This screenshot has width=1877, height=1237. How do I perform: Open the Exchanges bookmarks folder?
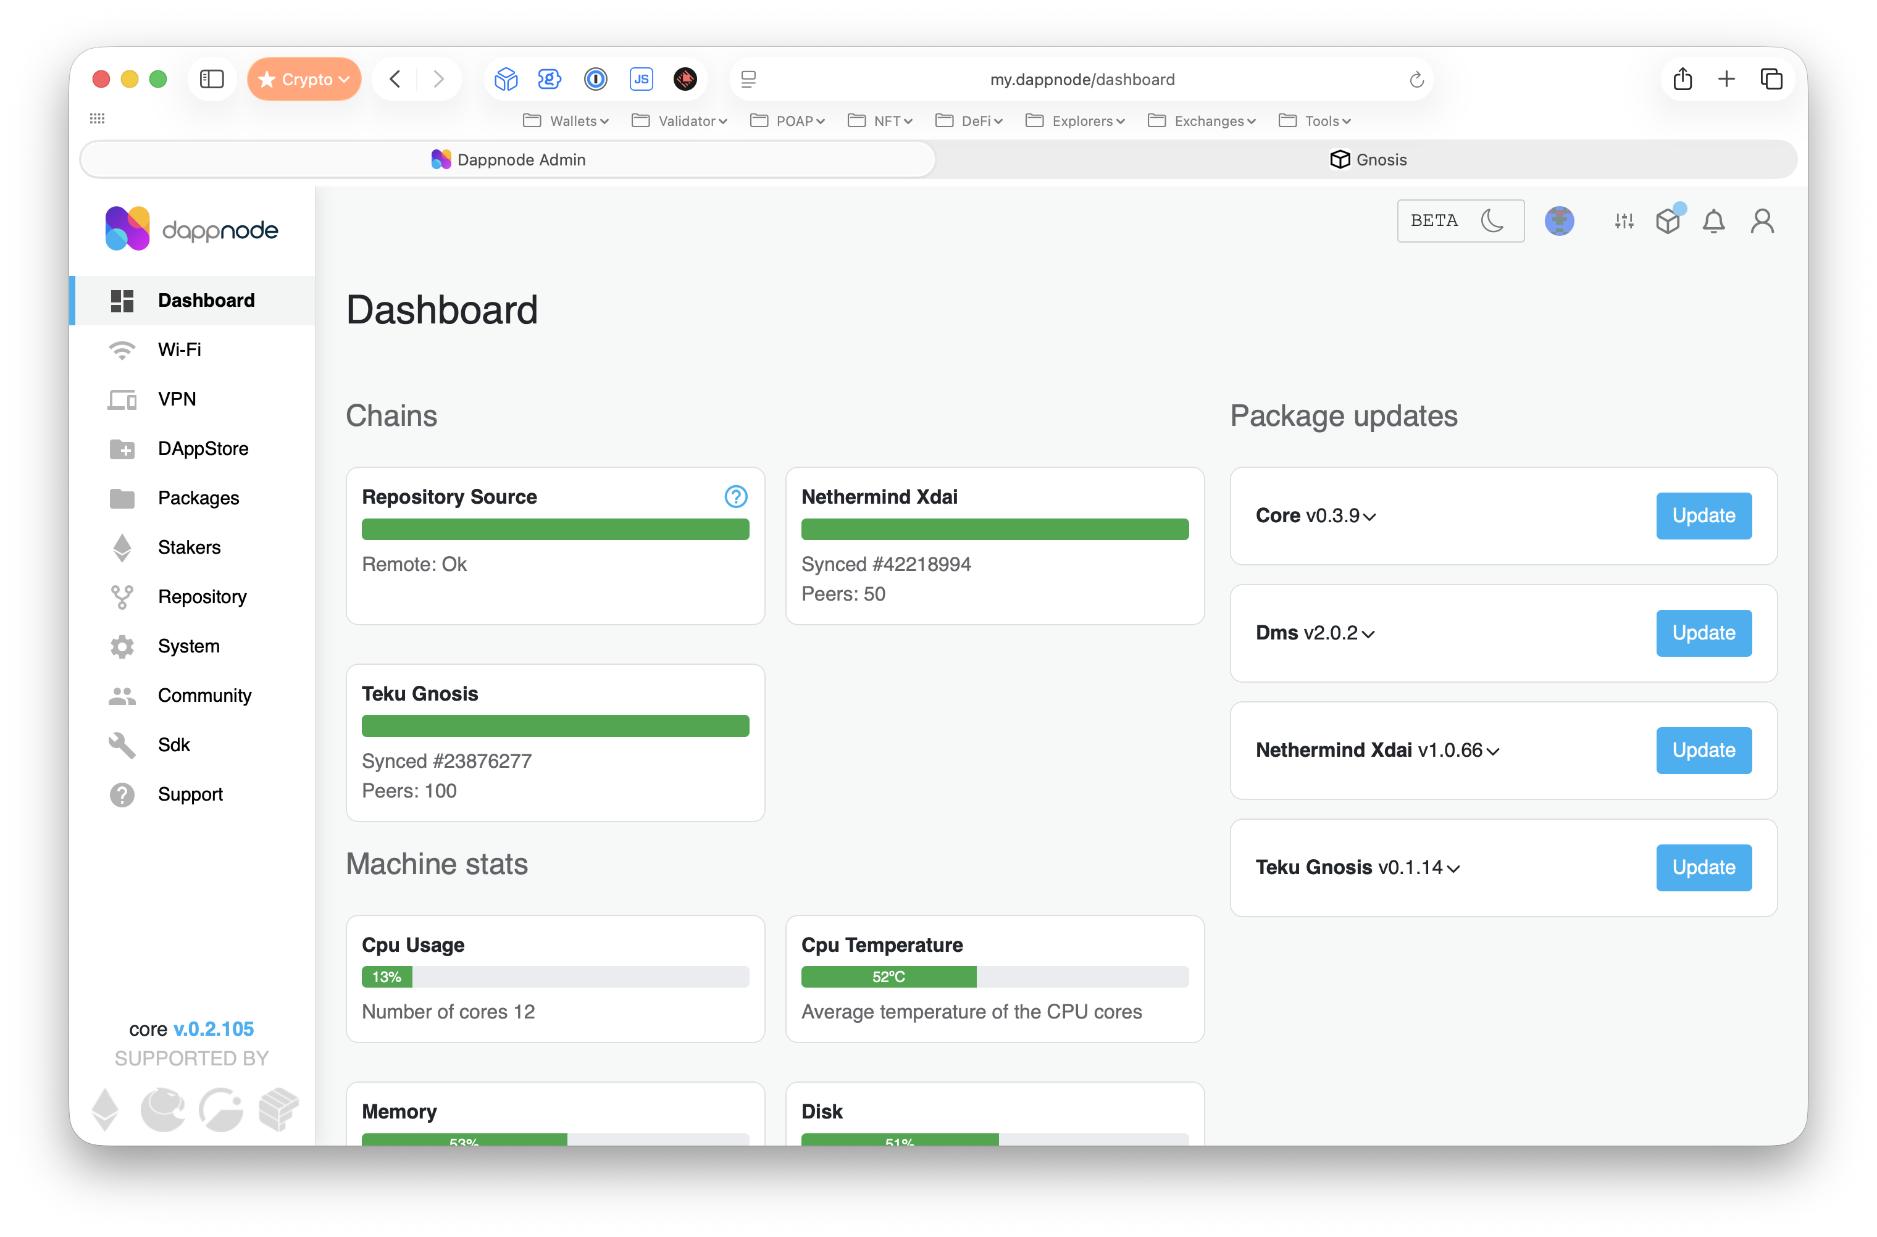tap(1202, 121)
